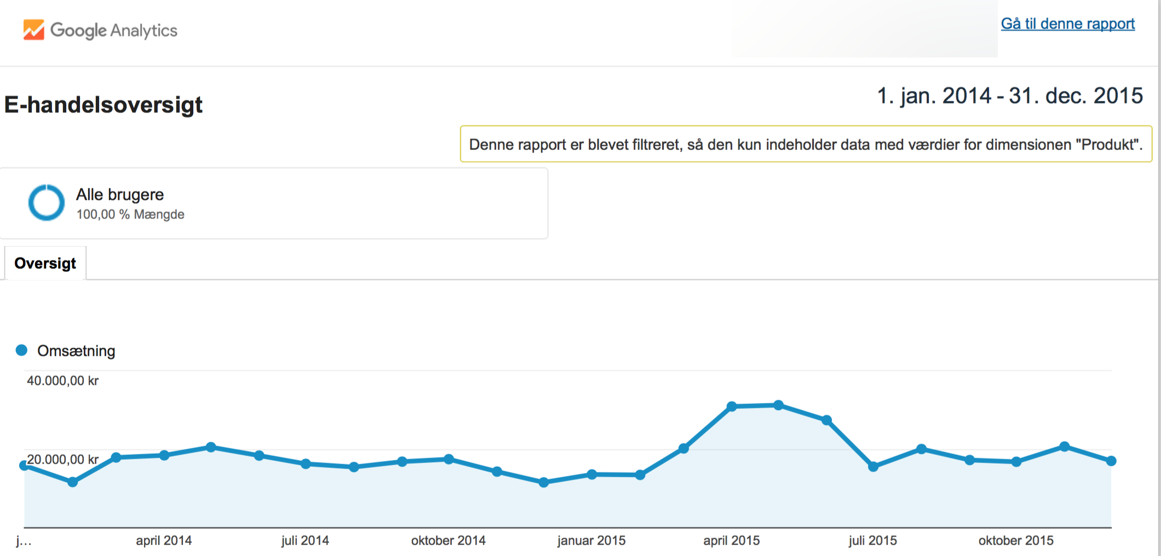
Task: Click the October 2015 data point on chart
Action: click(x=1016, y=462)
